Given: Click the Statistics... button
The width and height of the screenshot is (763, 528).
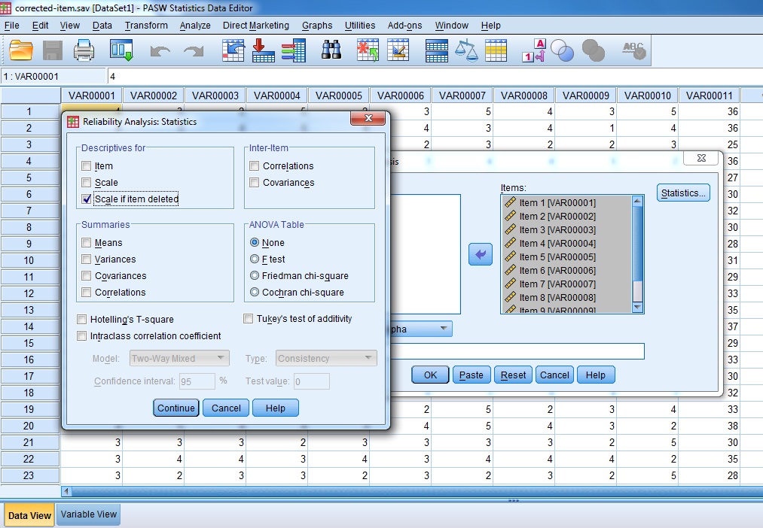Looking at the screenshot, I should [683, 193].
